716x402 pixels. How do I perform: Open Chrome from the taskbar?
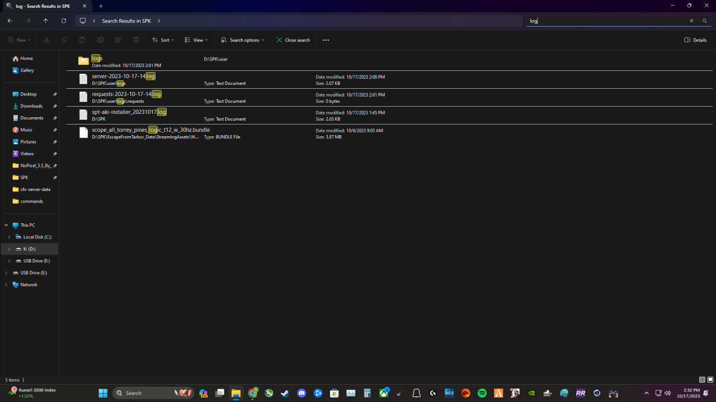pyautogui.click(x=253, y=393)
